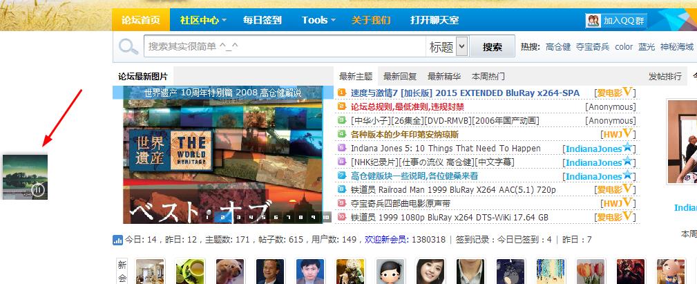Click the V badge on first 爱电影 author
697x284 pixels.
(627, 91)
